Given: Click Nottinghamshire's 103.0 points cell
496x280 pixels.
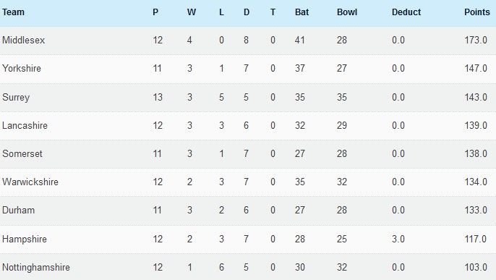Looking at the screenshot, I should (x=476, y=268).
